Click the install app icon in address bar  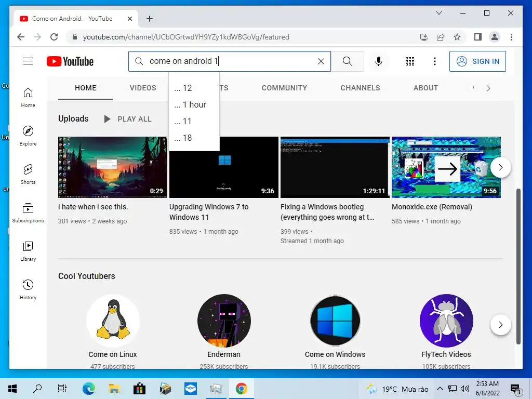[x=424, y=37]
